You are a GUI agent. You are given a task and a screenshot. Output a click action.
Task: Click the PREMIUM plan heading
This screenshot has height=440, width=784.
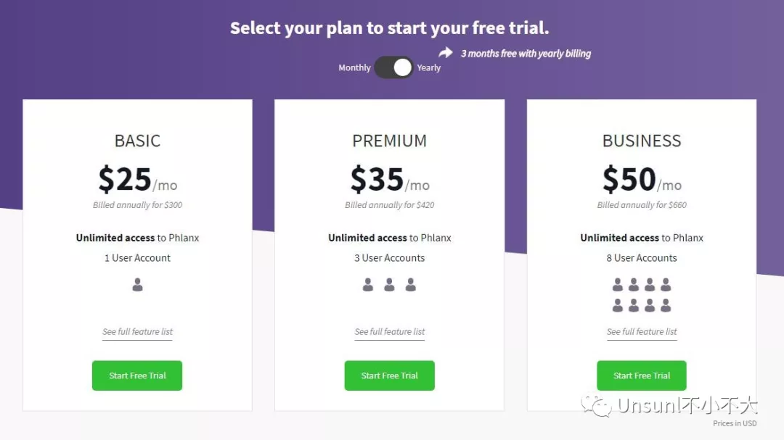coord(390,141)
